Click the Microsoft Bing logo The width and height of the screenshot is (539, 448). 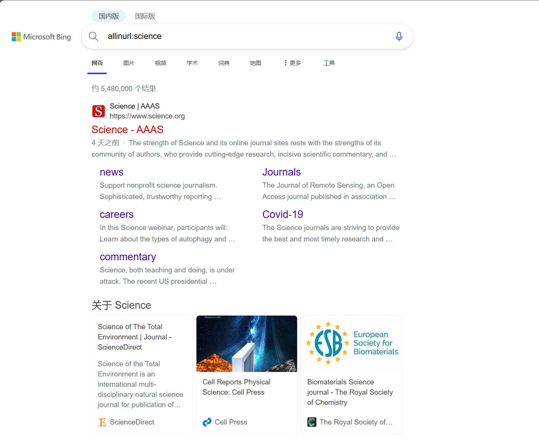41,37
